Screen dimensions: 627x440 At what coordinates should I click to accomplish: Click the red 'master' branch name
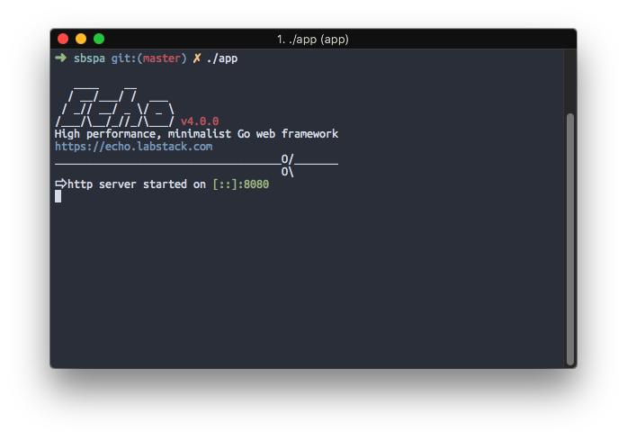click(x=162, y=58)
